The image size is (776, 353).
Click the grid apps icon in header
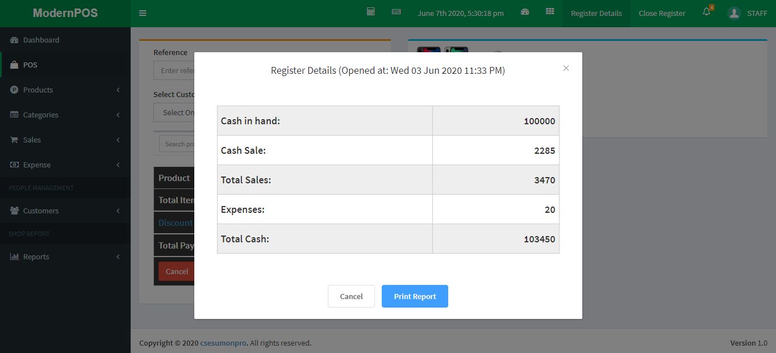[x=550, y=12]
